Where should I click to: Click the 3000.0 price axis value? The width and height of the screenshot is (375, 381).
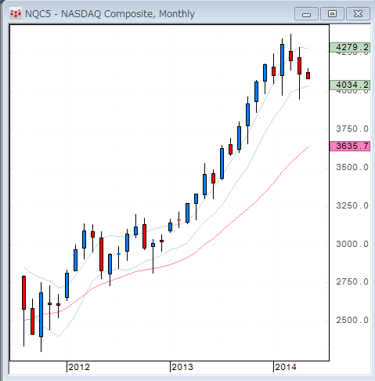coord(352,244)
